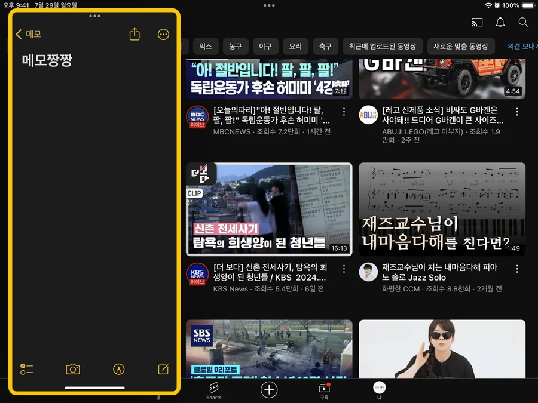The image size is (538, 403).
Task: Tap the share icon for 메모짱짱
Action: click(134, 34)
